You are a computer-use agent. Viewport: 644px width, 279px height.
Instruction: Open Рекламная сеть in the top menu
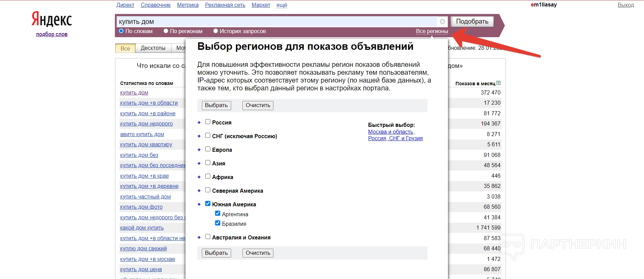[225, 5]
